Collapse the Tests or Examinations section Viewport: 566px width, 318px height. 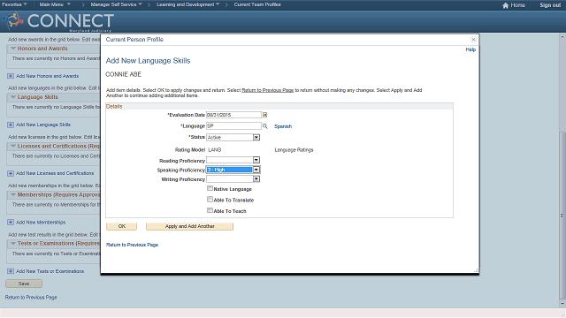pos(13,244)
